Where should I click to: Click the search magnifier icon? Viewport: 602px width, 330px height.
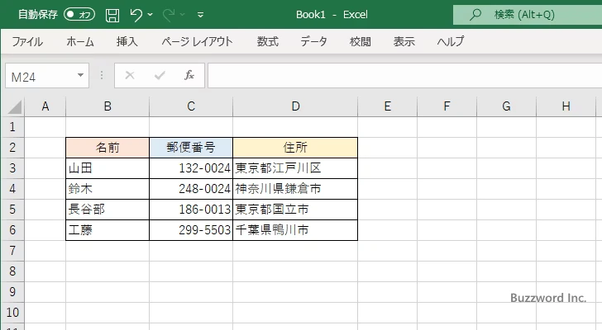[475, 15]
